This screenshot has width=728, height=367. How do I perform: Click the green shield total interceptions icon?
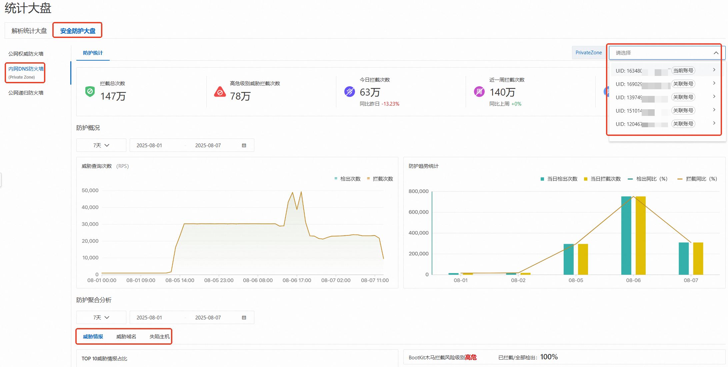pyautogui.click(x=90, y=92)
